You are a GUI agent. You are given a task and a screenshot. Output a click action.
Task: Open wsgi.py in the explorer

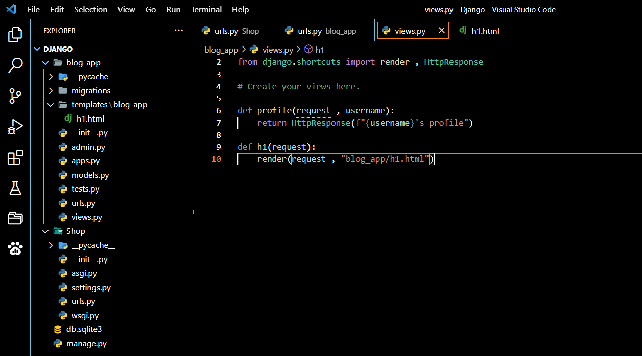[x=85, y=316]
